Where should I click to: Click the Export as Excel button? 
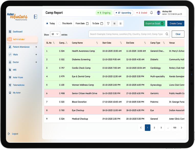pyautogui.click(x=154, y=23)
